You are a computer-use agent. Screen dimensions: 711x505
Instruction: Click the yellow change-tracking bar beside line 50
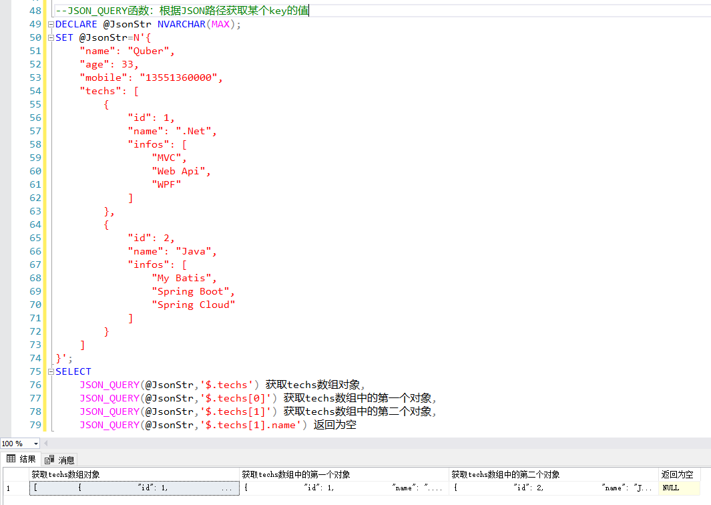(44, 37)
